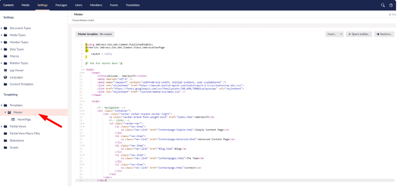Collapse the Master template tree node
Image resolution: width=399 pixels, height=186 pixels.
(x=5, y=112)
